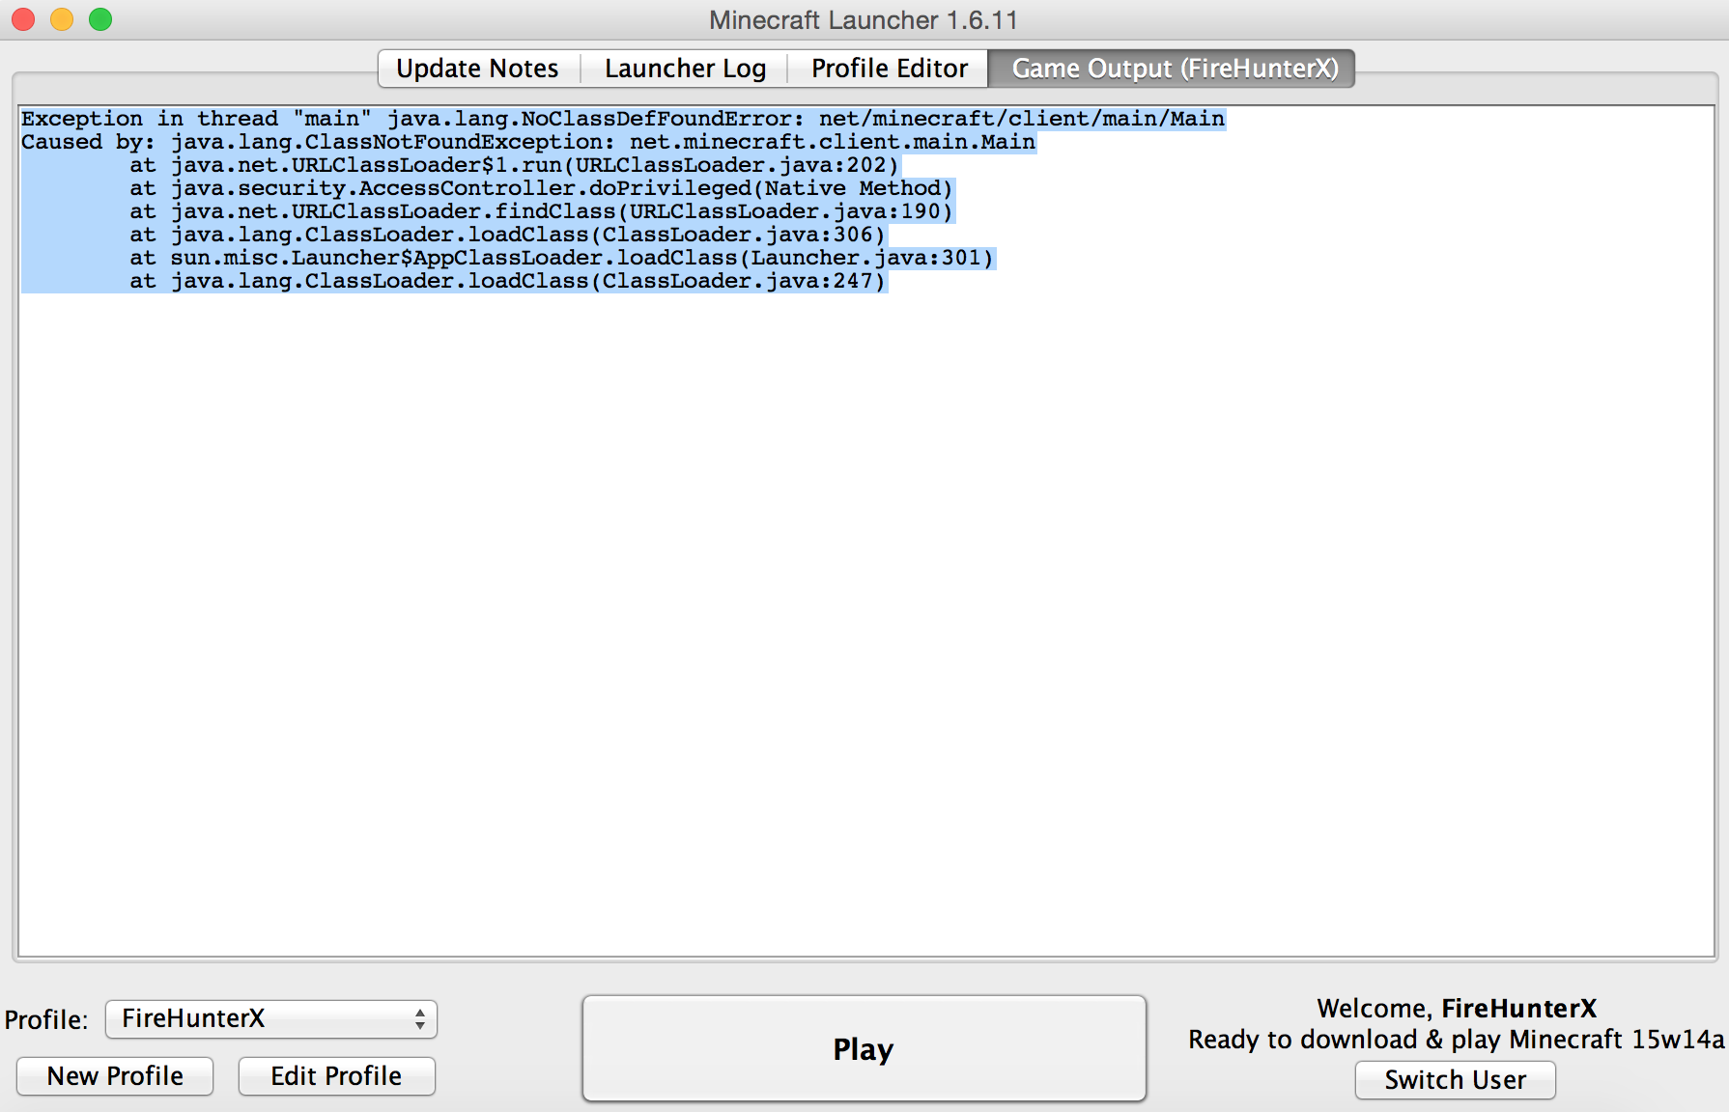This screenshot has height=1112, width=1729.
Task: Click the Edit Profile button
Action: 336,1076
